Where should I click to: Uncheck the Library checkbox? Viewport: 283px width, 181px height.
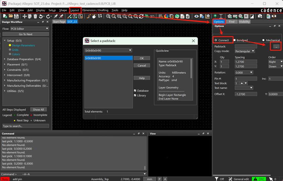[135, 95]
